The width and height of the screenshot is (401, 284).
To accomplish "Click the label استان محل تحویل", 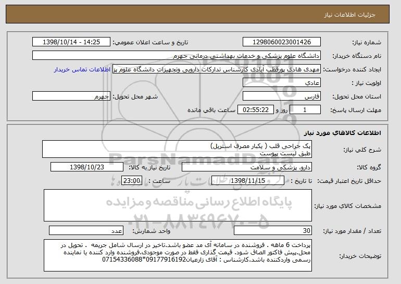I will [357, 96].
